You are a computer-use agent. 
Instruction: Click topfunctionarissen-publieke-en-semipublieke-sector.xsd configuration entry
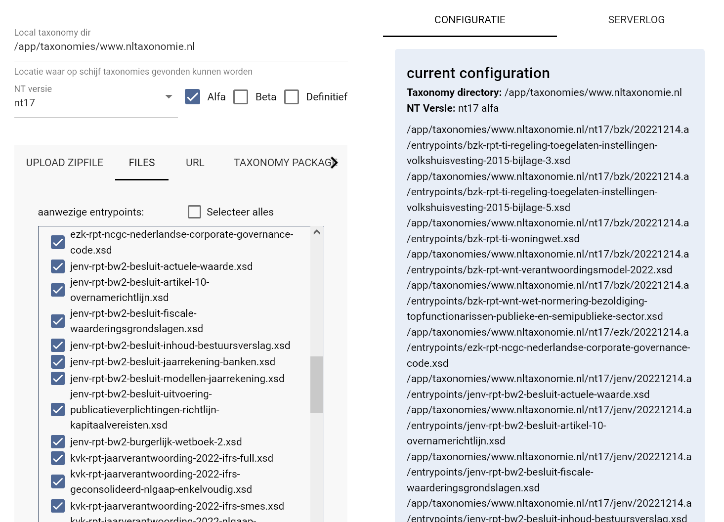click(x=548, y=301)
